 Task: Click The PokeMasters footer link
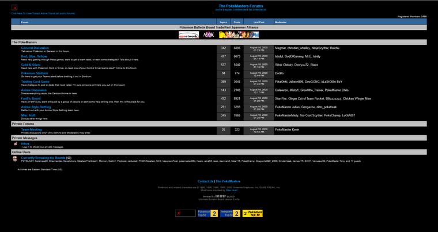228,181
